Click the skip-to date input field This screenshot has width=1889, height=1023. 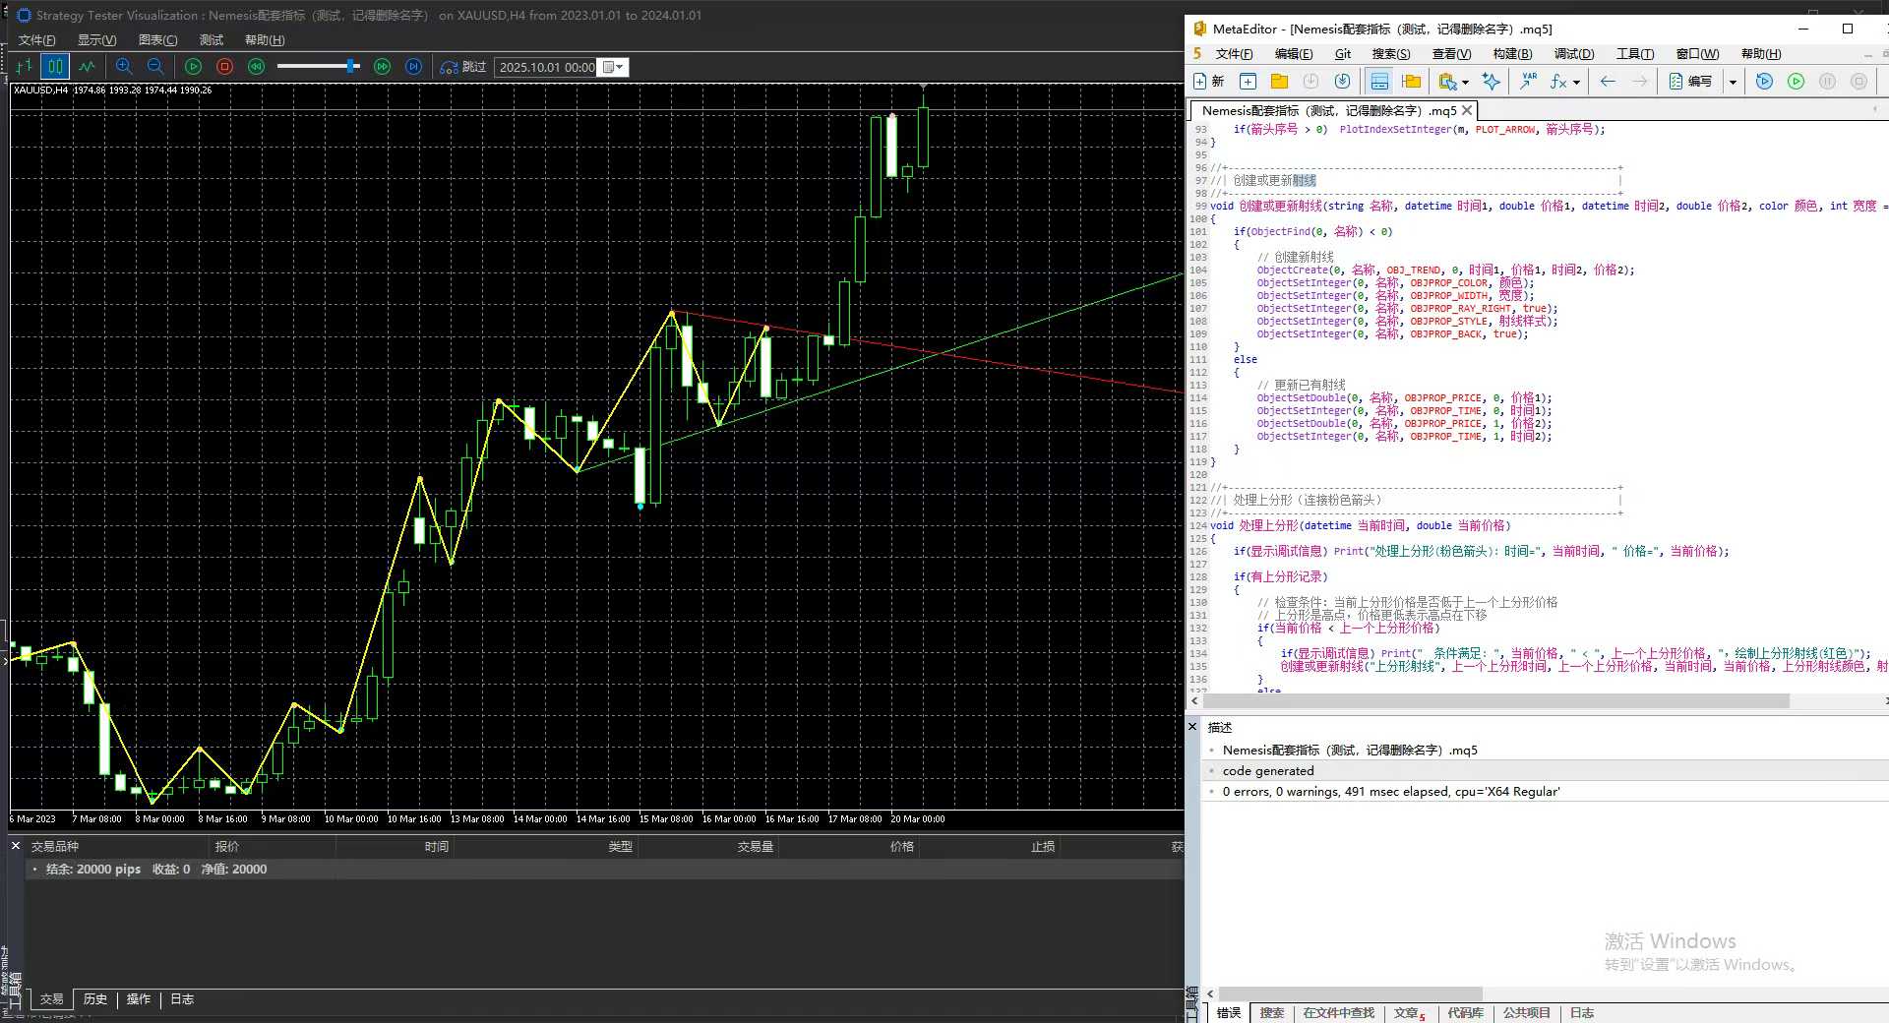pos(546,67)
